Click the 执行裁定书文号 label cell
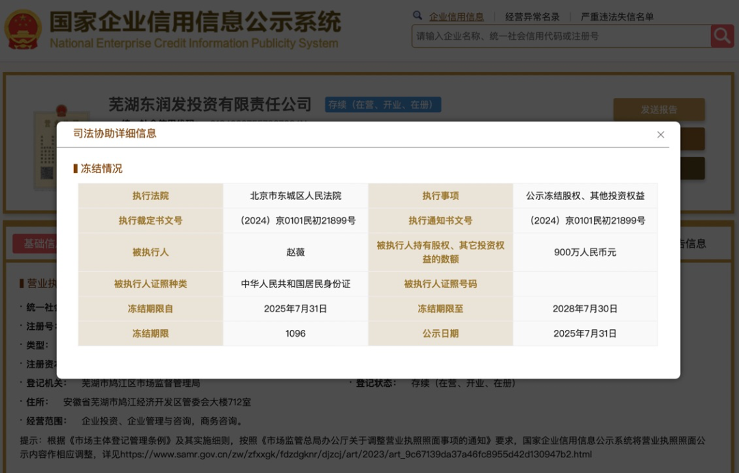Viewport: 739px width, 473px height. tap(151, 220)
